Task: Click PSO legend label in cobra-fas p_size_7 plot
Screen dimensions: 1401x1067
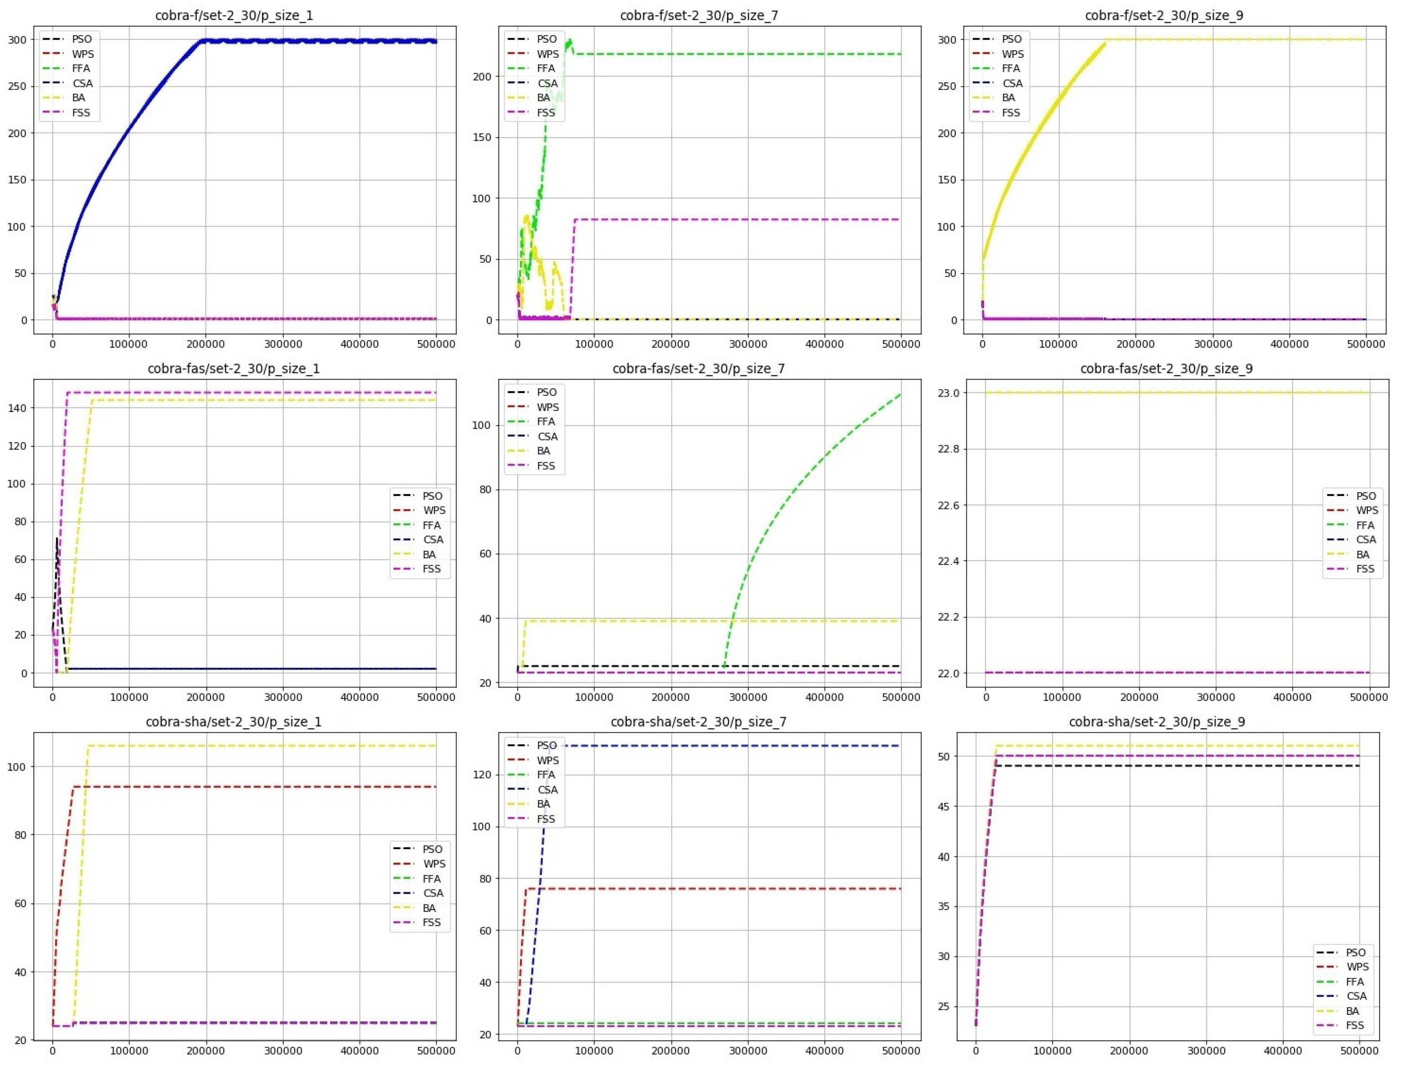Action: coord(546,392)
